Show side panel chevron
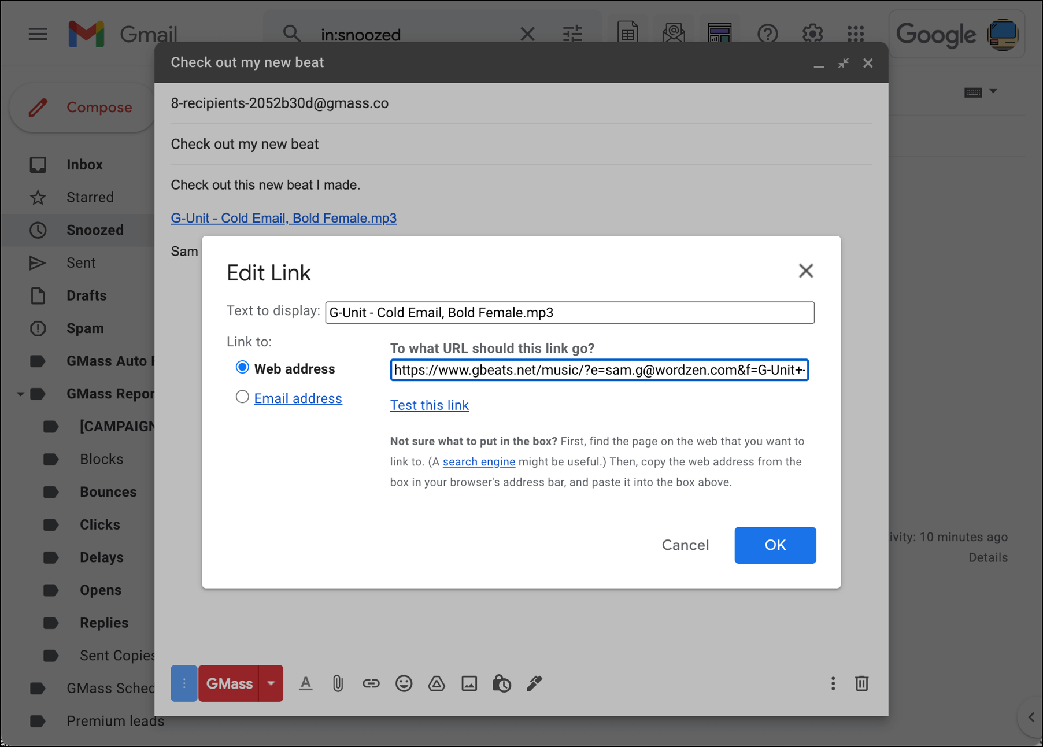The image size is (1043, 747). (x=1031, y=717)
